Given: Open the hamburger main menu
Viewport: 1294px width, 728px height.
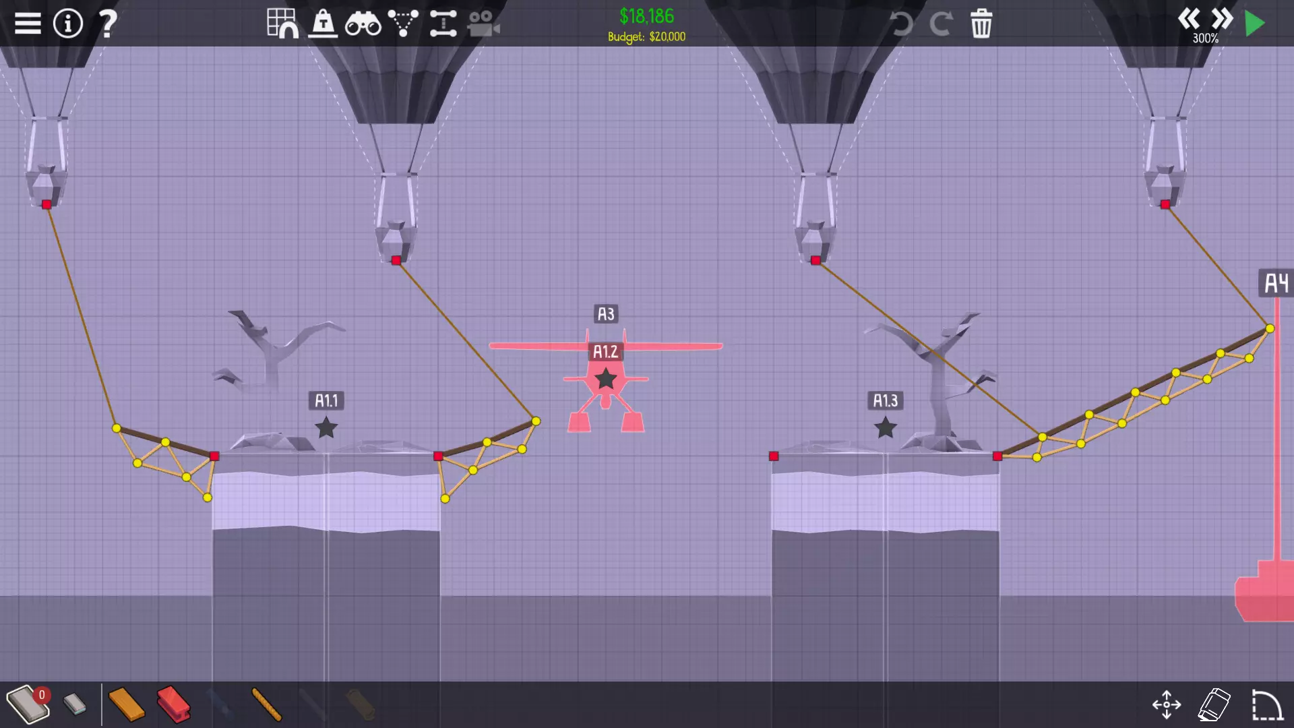Looking at the screenshot, I should coord(28,24).
